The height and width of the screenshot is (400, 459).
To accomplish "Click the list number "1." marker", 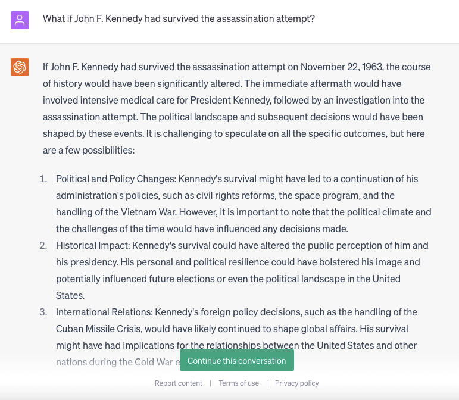I will (43, 179).
